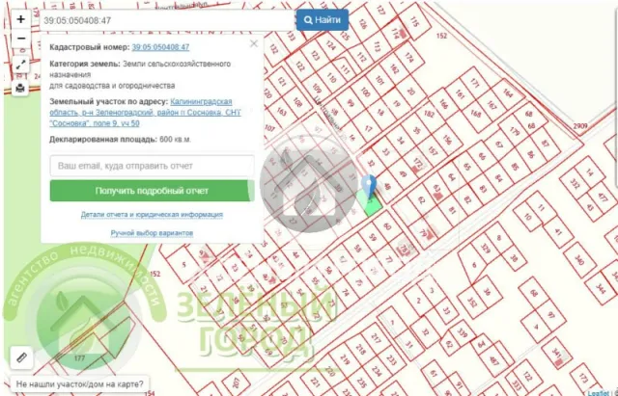Select parcel labeled 182
The image size is (618, 396).
429,114
